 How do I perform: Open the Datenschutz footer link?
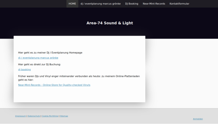(x=34, y=116)
